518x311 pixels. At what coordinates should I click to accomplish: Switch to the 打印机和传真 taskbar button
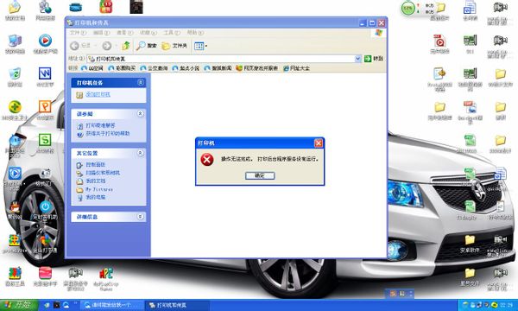[x=177, y=305]
